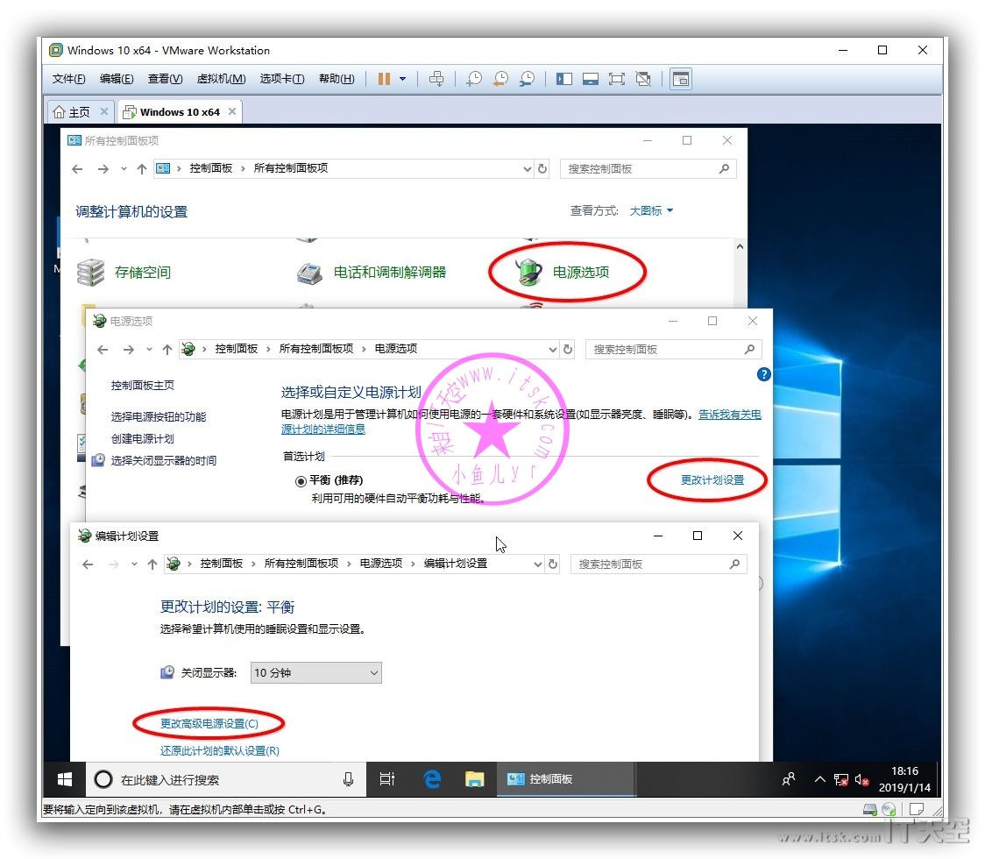Show hidden system tray icons
Viewport: 985px width, 859px height.
pos(819,780)
